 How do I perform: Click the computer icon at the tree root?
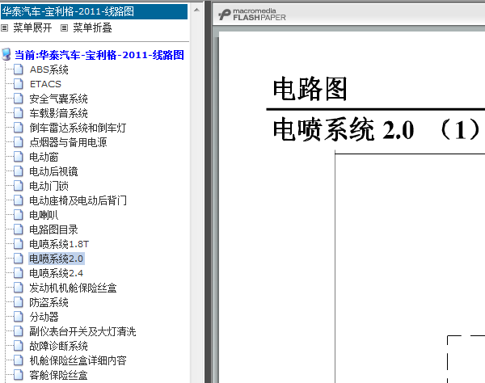coord(6,54)
